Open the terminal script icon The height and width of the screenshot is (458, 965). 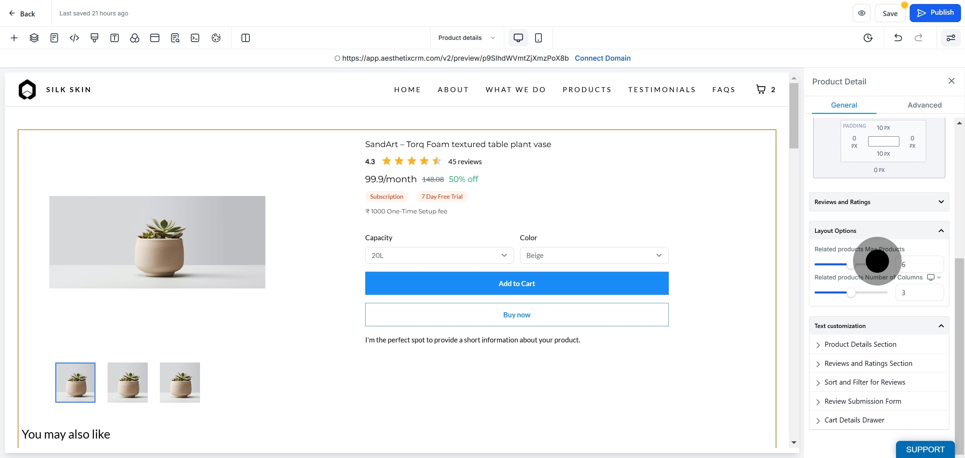pos(195,38)
